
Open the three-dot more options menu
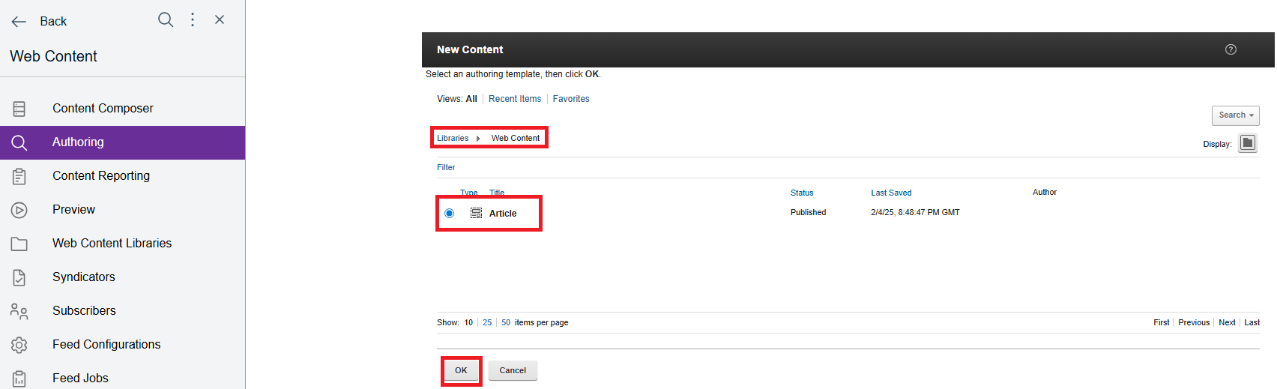[193, 20]
